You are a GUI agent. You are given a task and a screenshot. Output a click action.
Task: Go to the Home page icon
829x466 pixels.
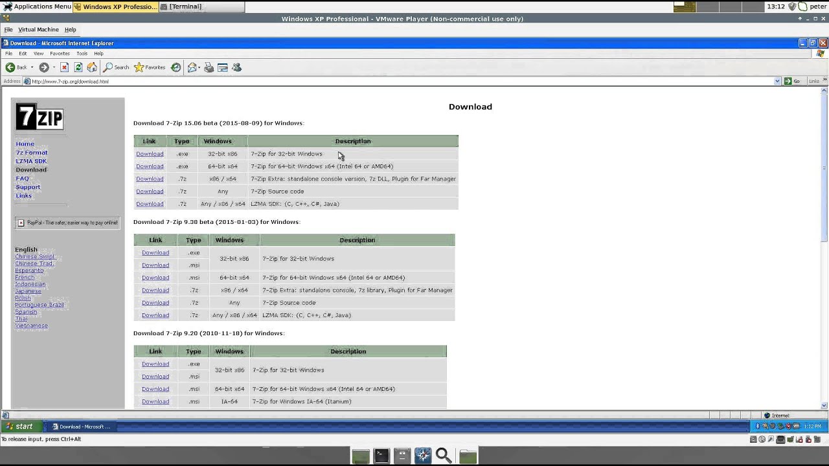click(92, 67)
